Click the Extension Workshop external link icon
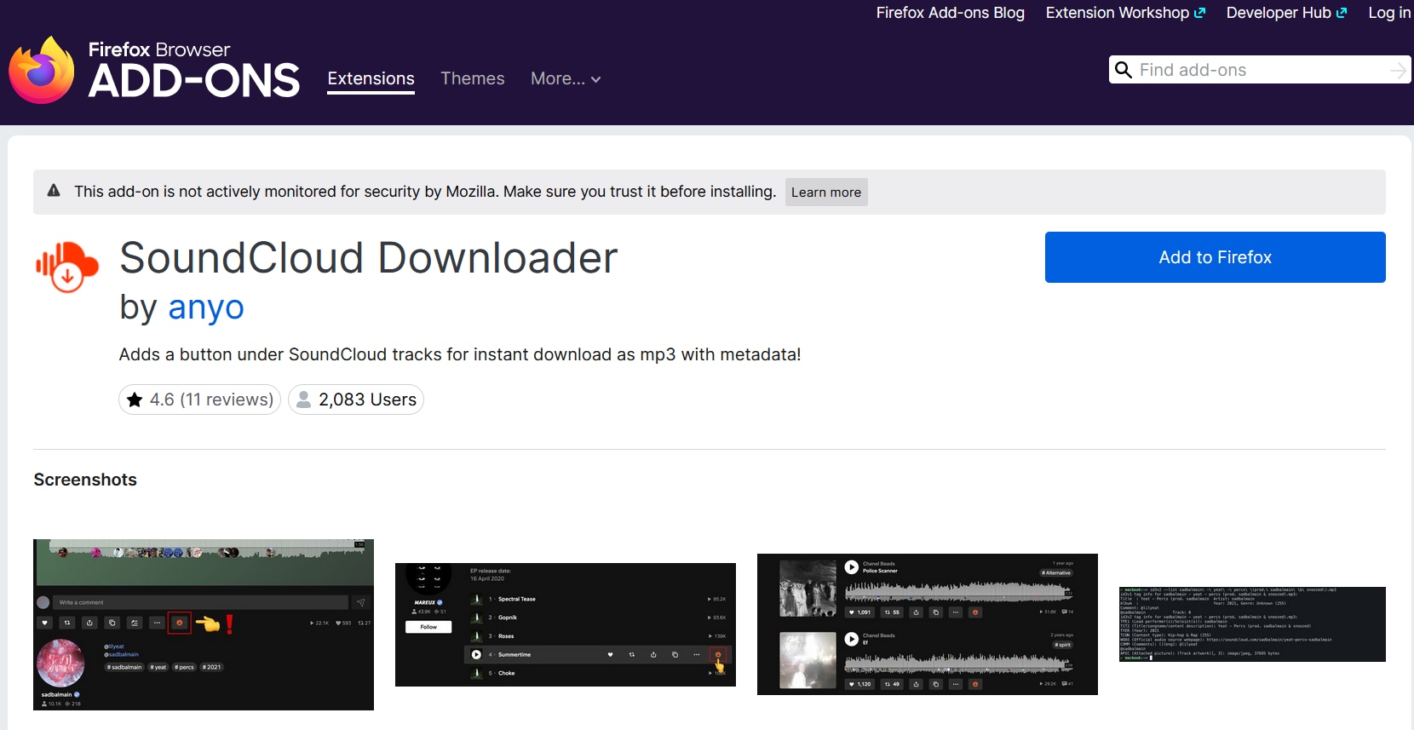 tap(1200, 13)
